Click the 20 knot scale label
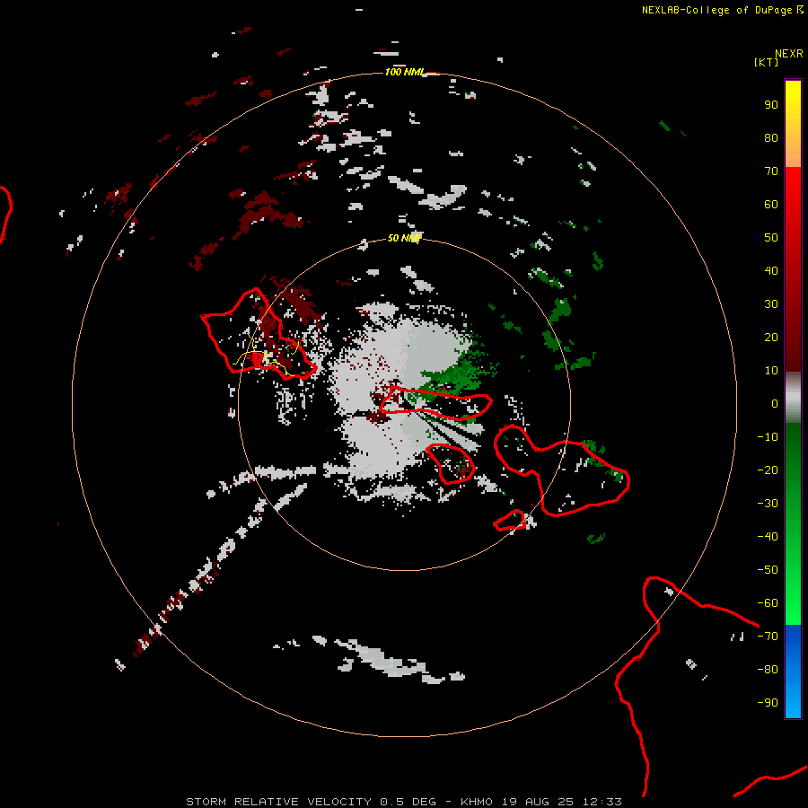The image size is (808, 808). pyautogui.click(x=771, y=337)
